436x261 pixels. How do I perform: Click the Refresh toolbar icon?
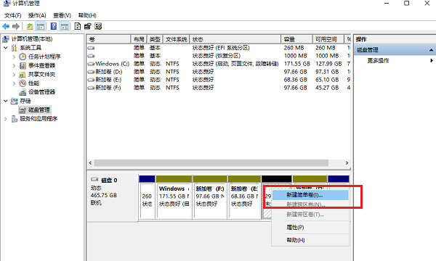point(77,26)
